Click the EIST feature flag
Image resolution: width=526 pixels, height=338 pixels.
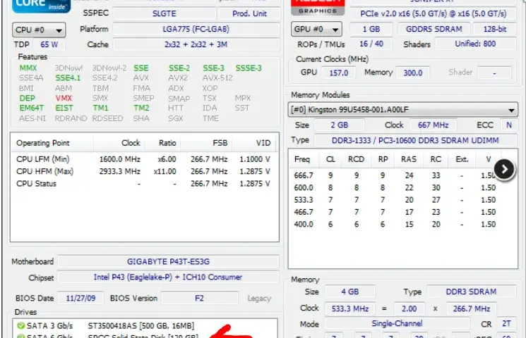pos(64,108)
